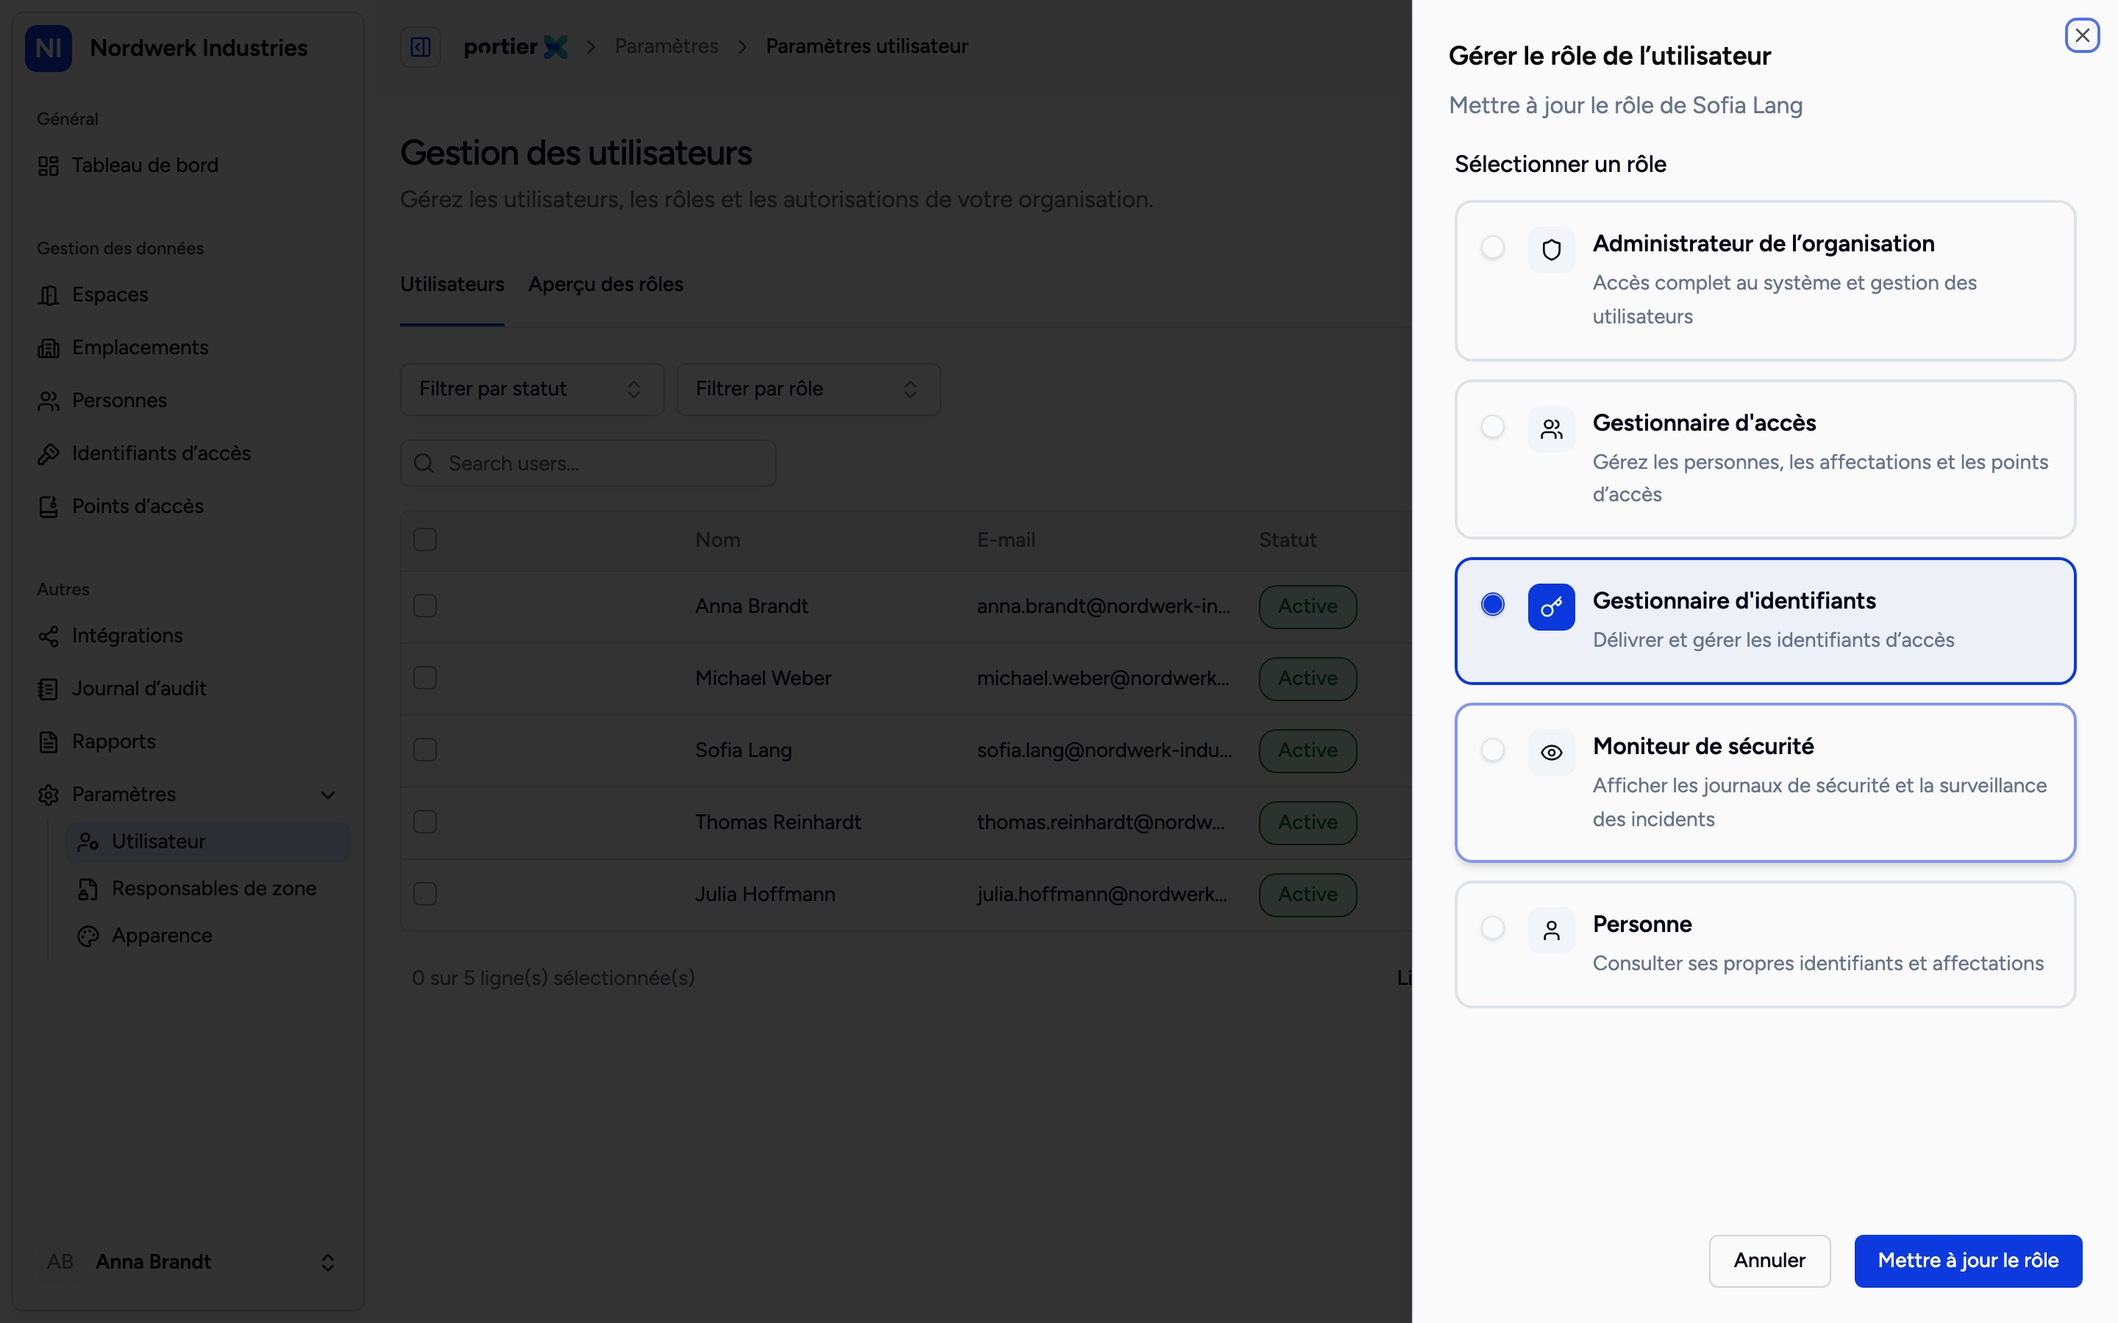The width and height of the screenshot is (2118, 1323).
Task: Click the Search users input field
Action: (588, 464)
